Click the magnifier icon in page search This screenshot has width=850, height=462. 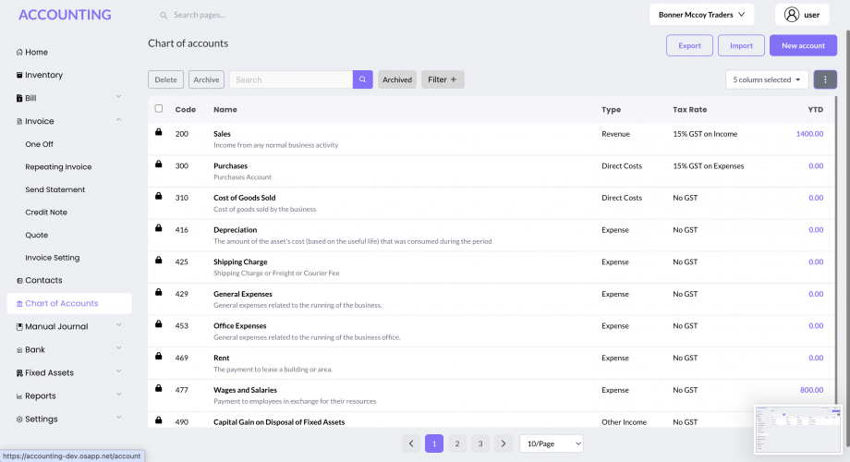tap(164, 15)
